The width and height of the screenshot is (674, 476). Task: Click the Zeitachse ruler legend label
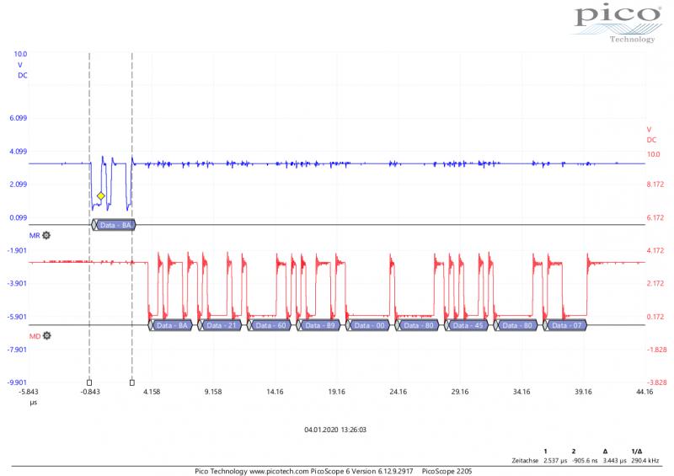(525, 460)
